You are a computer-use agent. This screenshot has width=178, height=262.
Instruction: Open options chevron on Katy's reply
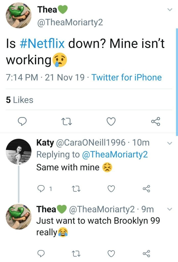pyautogui.click(x=169, y=143)
